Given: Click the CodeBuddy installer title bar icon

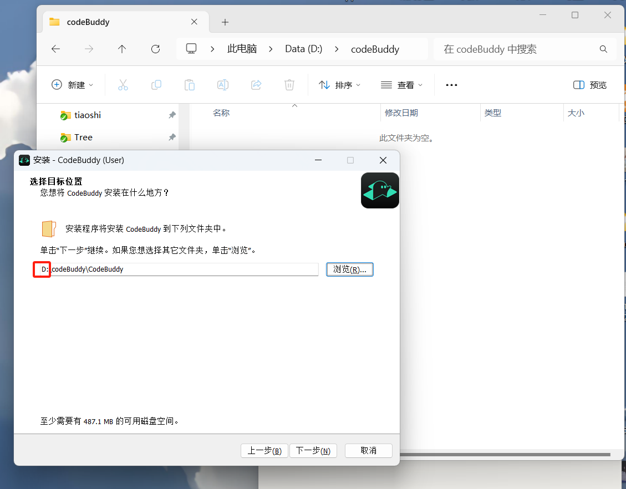Looking at the screenshot, I should pos(24,160).
